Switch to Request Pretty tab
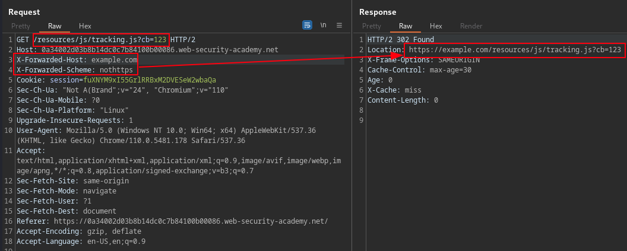Image resolution: width=627 pixels, height=251 pixels. point(20,26)
